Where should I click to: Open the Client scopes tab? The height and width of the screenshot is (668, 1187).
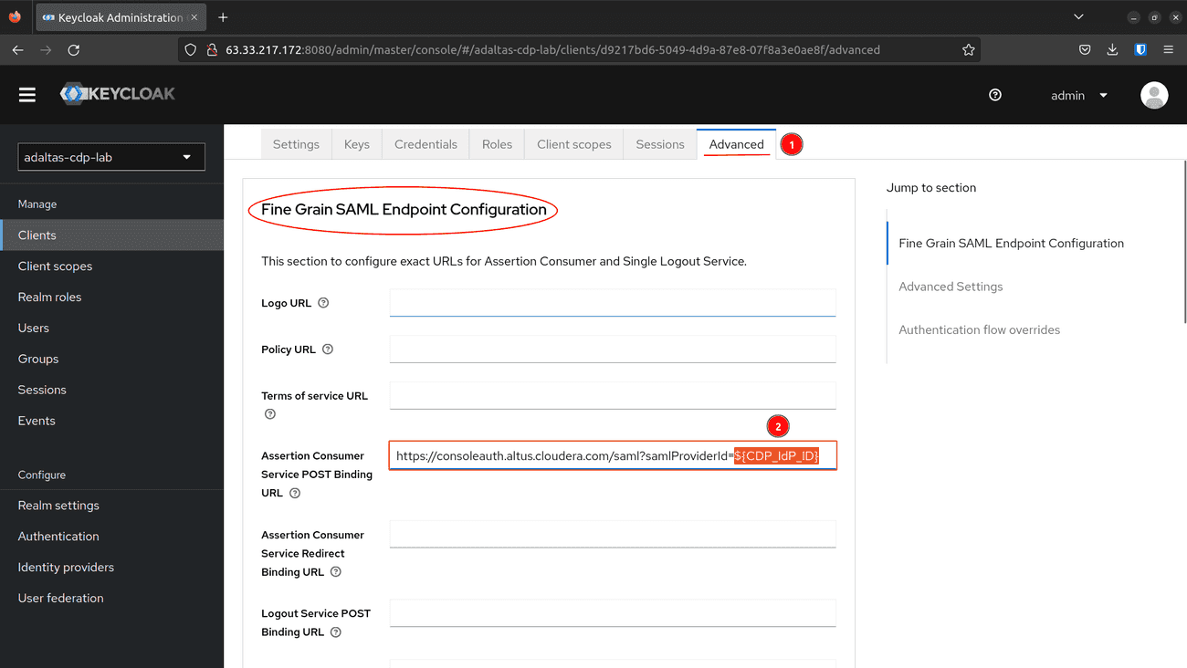coord(573,143)
